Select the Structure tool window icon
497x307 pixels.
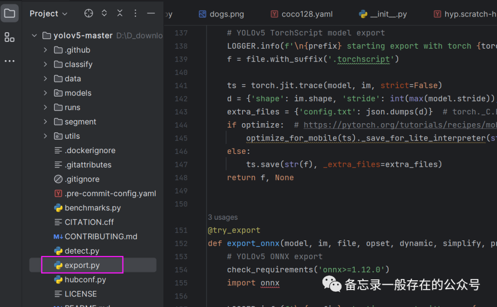pos(10,37)
